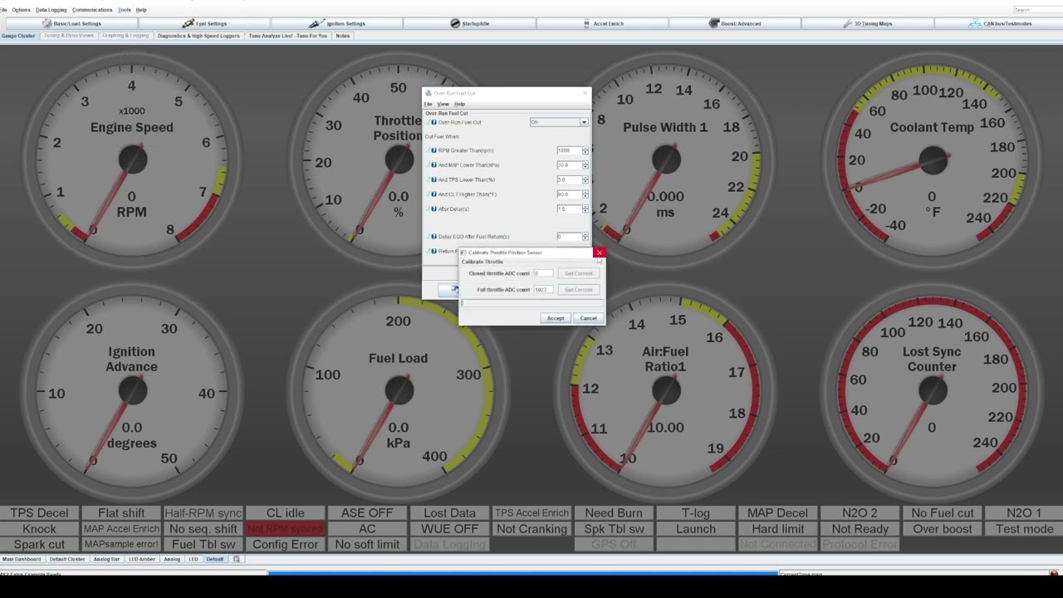The height and width of the screenshot is (598, 1063).
Task: Open Help in the main menu bar
Action: point(141,10)
